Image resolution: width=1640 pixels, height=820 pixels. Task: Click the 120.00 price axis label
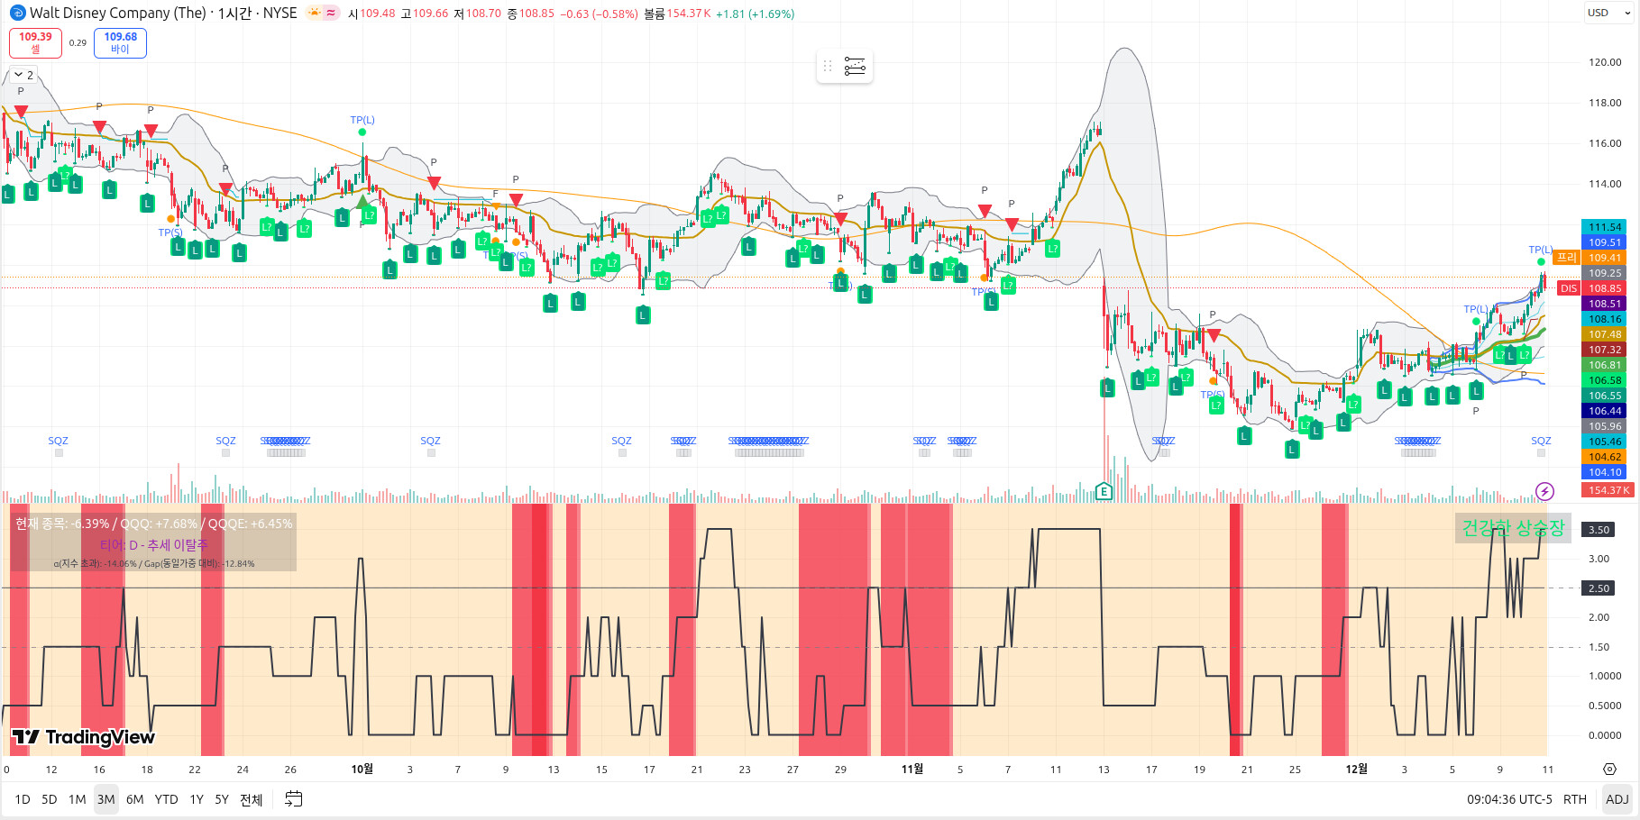pyautogui.click(x=1605, y=62)
